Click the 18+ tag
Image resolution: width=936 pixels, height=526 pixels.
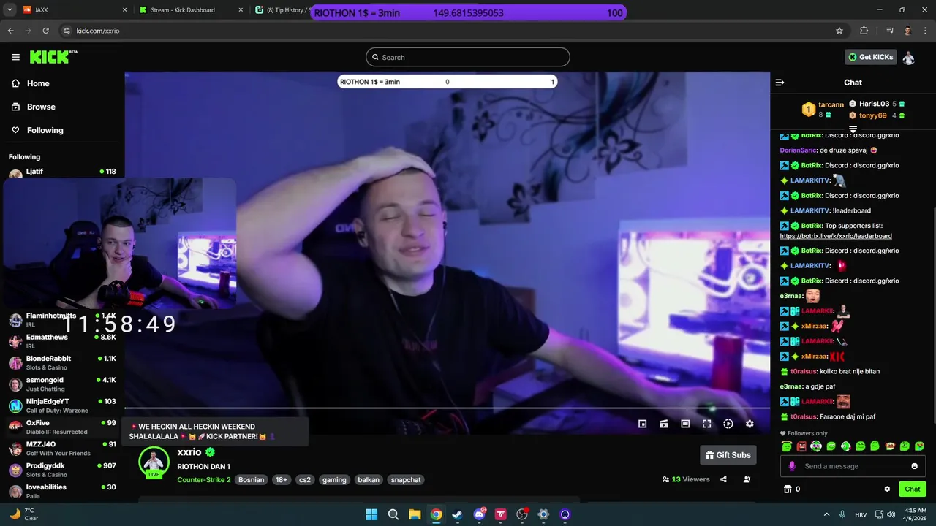(282, 480)
